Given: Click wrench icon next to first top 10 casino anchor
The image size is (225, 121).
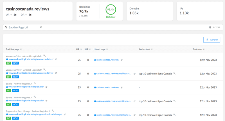Looking at the screenshot, I should pyautogui.click(x=174, y=73).
